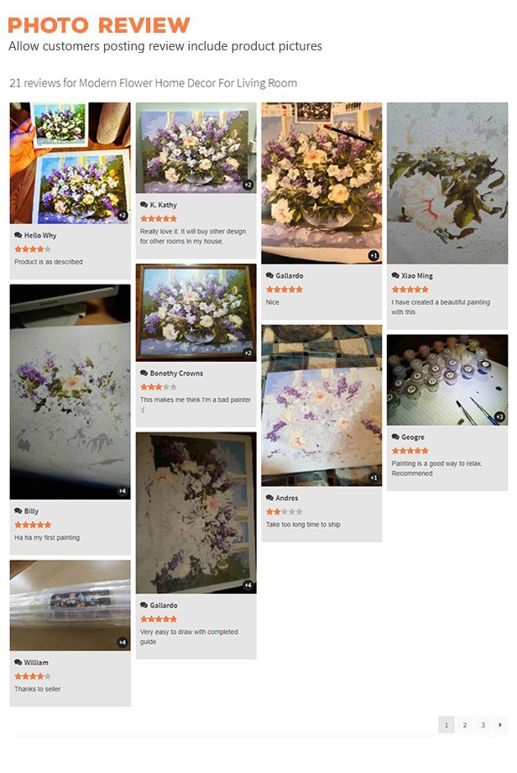Open page 2 of reviews
Viewport: 517px width, 773px height.
464,724
